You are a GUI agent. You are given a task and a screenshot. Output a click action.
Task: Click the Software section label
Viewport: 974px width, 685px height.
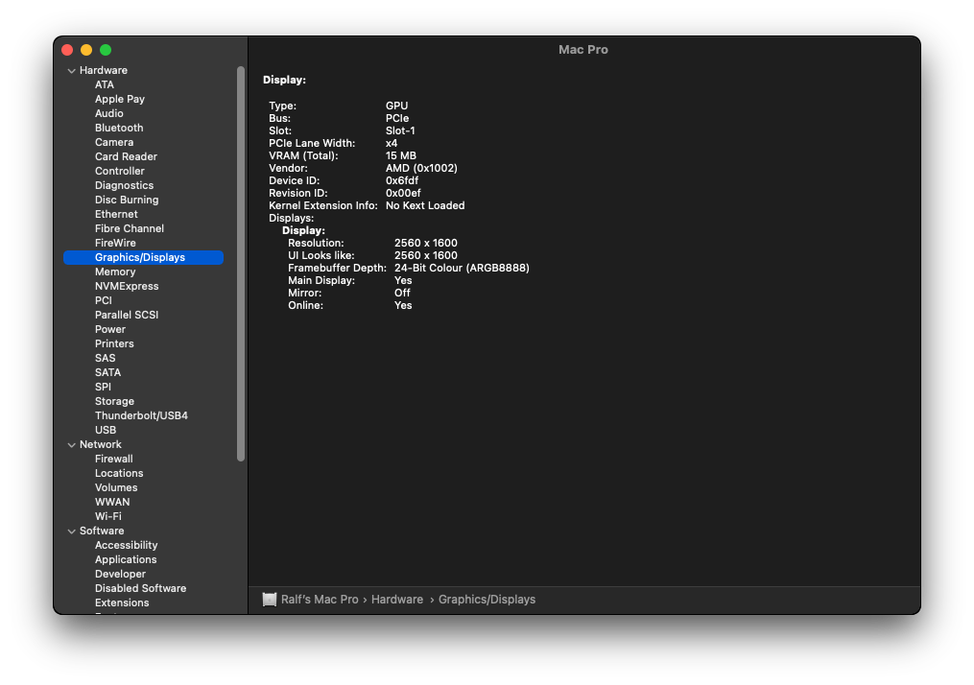click(102, 531)
